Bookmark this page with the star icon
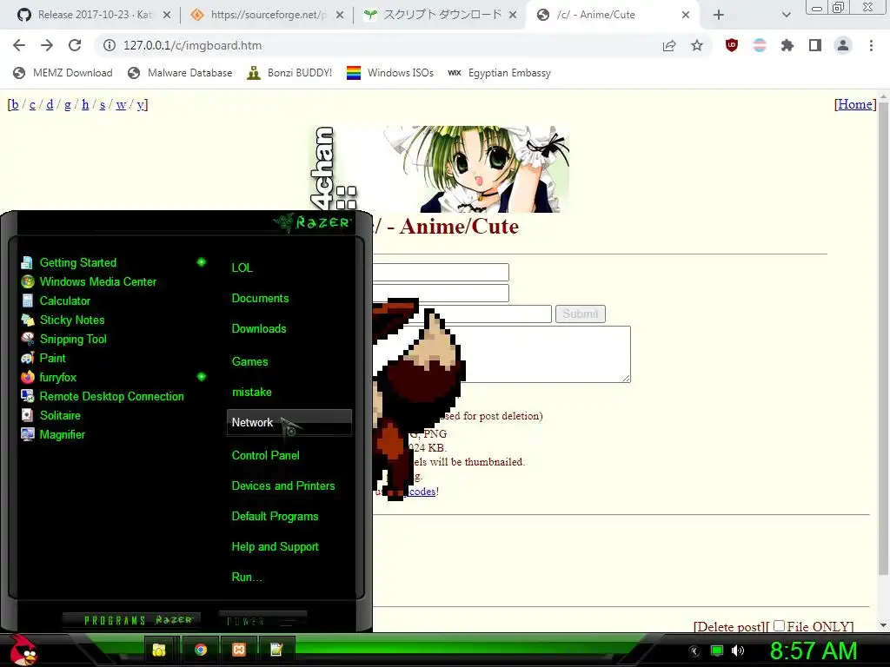890x667 pixels. pos(697,45)
